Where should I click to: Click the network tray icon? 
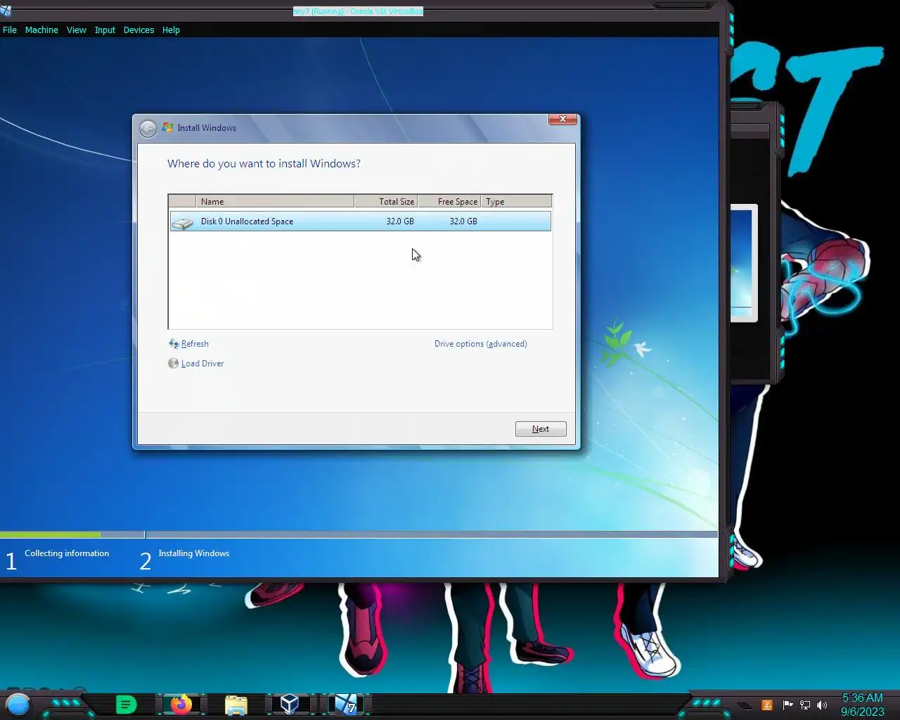pos(805,705)
